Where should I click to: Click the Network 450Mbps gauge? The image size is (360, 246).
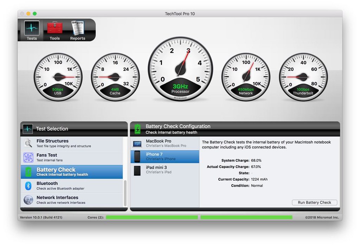point(246,77)
